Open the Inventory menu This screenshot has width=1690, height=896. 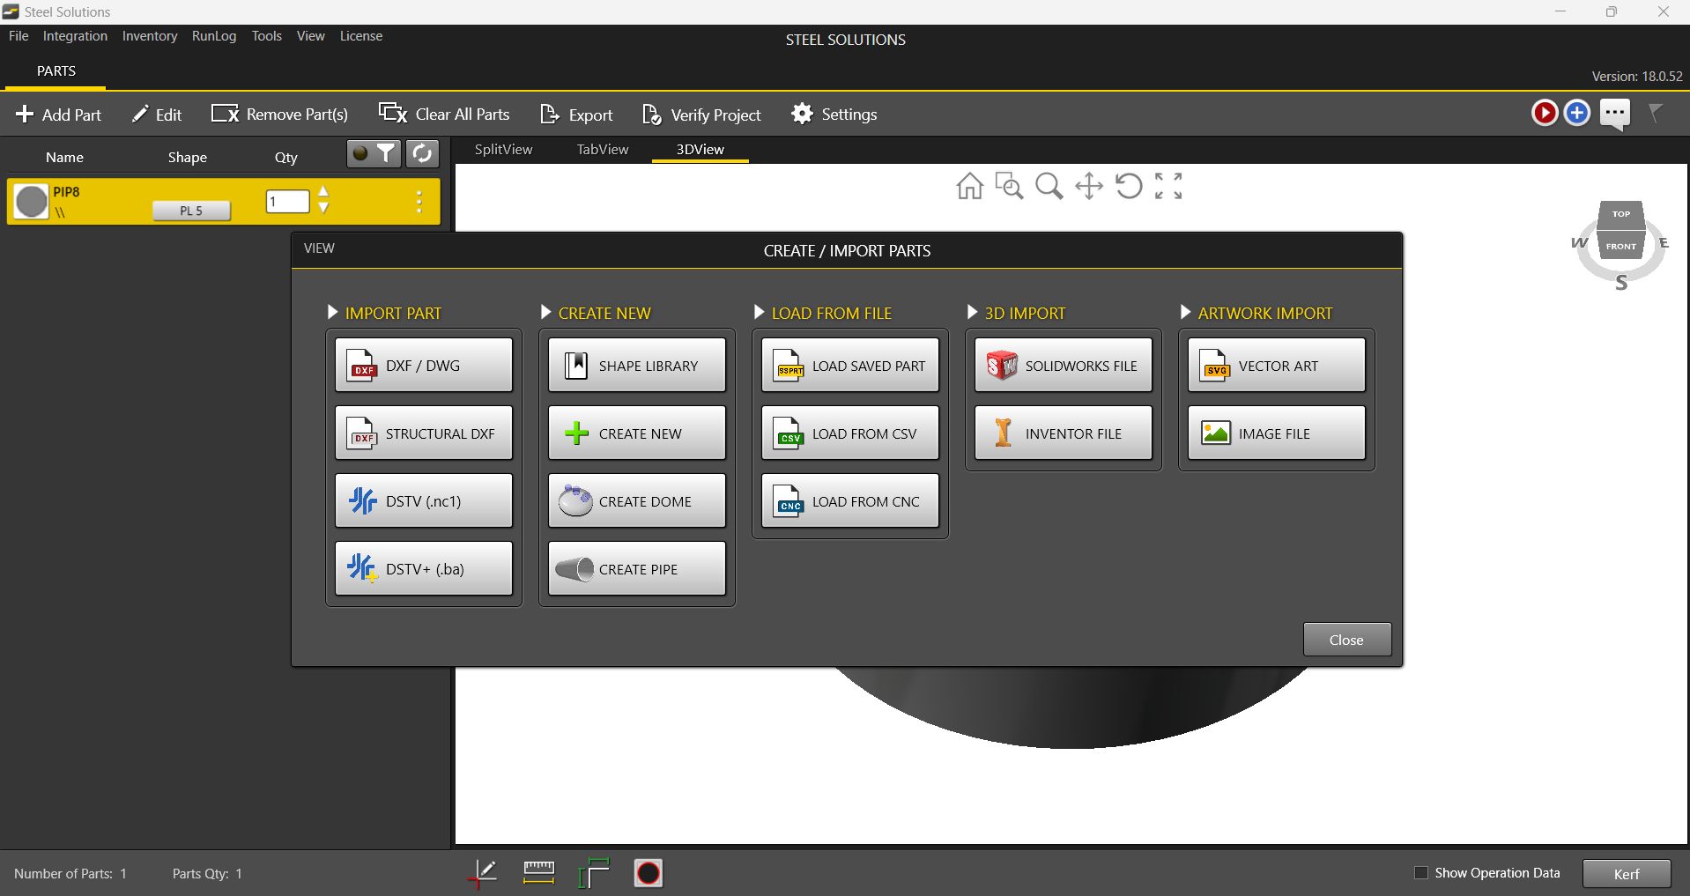[149, 36]
